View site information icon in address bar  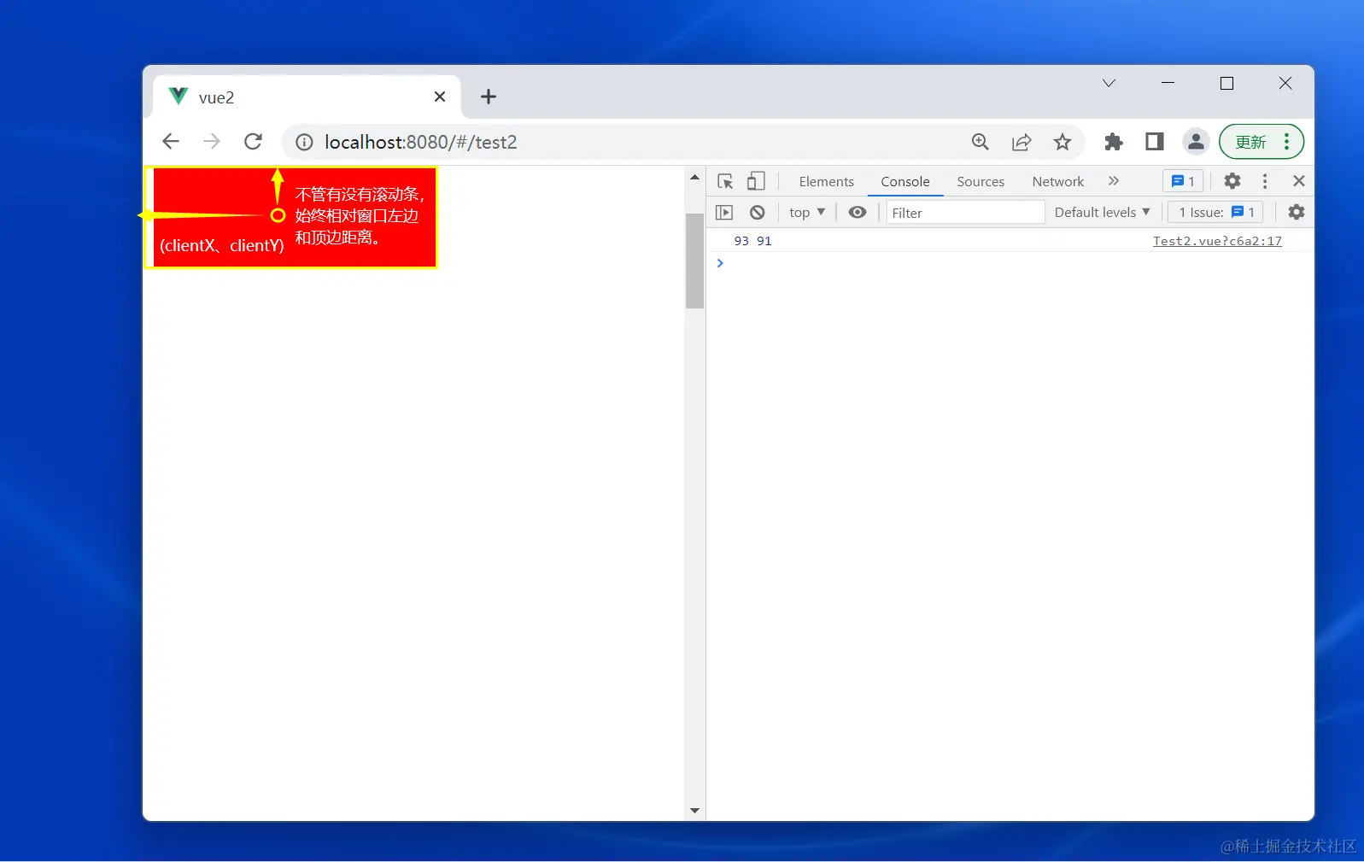304,142
